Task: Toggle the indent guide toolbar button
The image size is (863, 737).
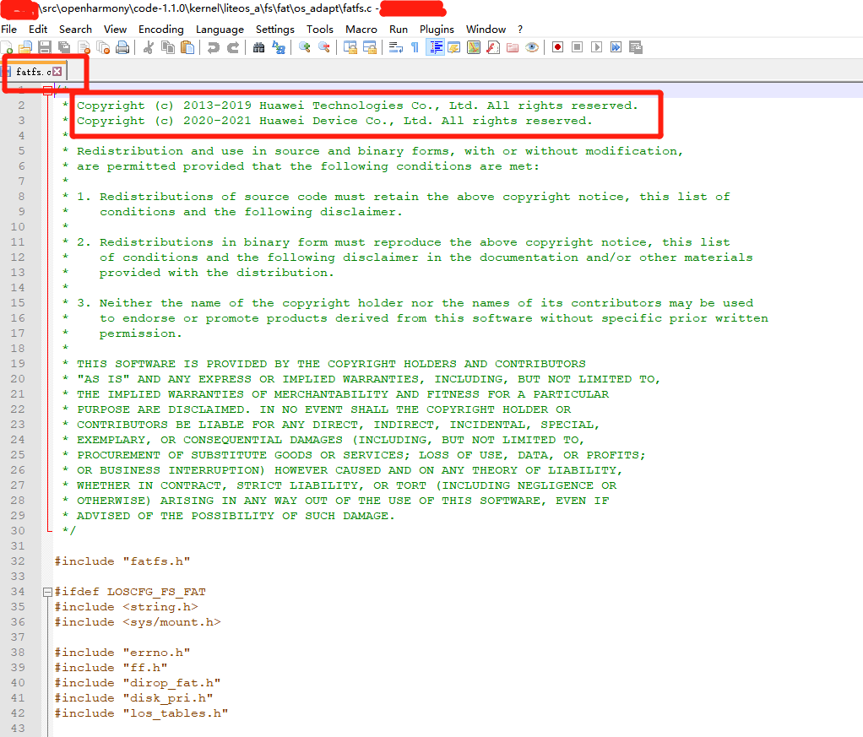Action: tap(435, 47)
